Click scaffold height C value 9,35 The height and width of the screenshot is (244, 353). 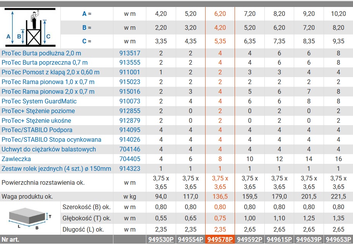coord(338,41)
